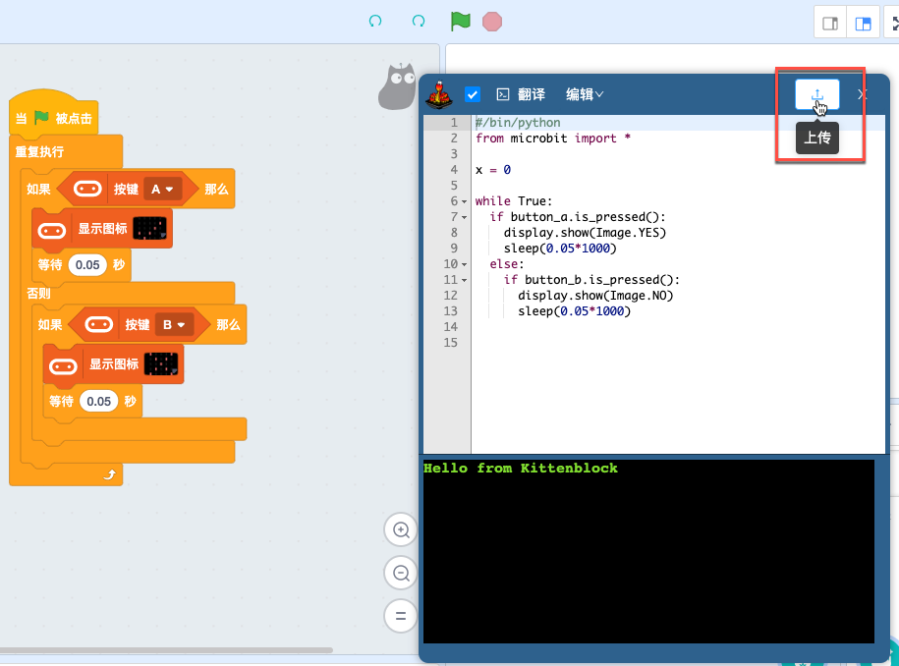Switch to small stage layout icon
The width and height of the screenshot is (899, 666).
click(x=829, y=23)
